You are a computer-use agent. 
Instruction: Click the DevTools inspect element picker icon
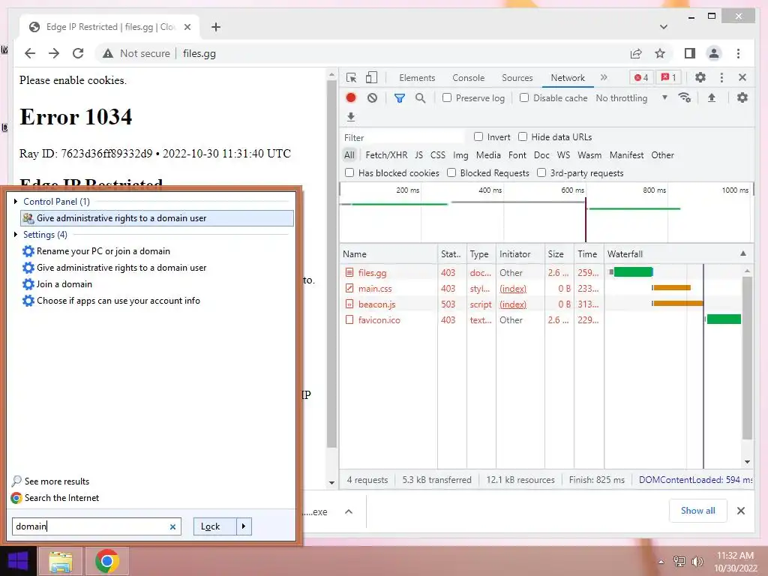(x=351, y=78)
